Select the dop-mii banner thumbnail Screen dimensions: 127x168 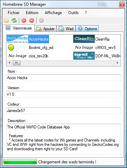(84, 56)
